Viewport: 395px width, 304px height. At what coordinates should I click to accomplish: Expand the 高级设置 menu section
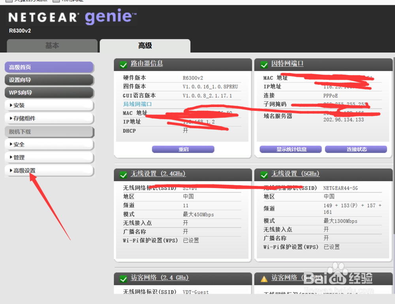tap(49, 171)
